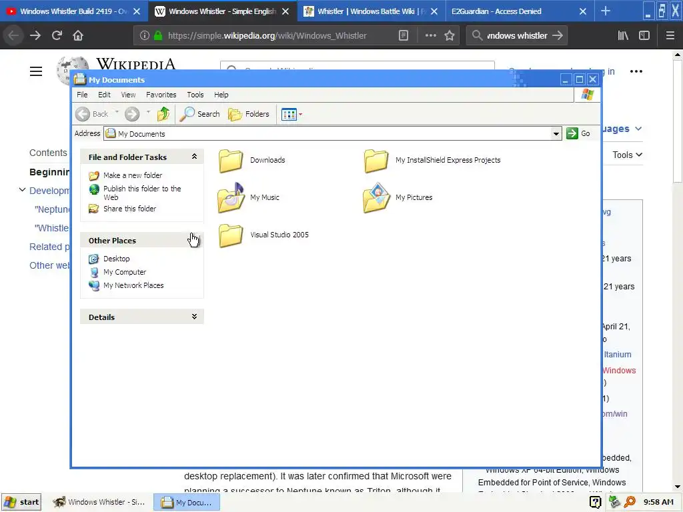
Task: Select My InstallShield Express Projects folder icon
Action: pyautogui.click(x=376, y=160)
